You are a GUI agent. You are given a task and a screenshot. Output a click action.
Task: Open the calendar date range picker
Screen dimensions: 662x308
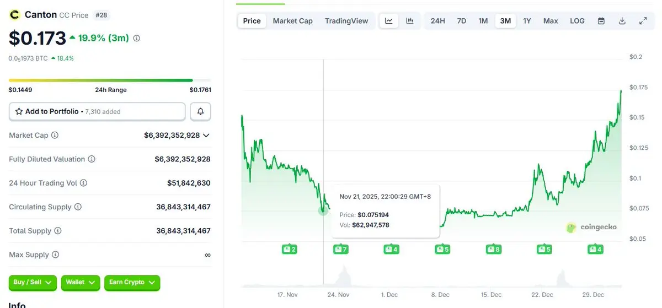(601, 21)
